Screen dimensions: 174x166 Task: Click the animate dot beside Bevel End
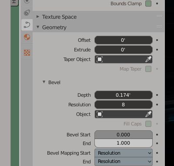coord(157,143)
